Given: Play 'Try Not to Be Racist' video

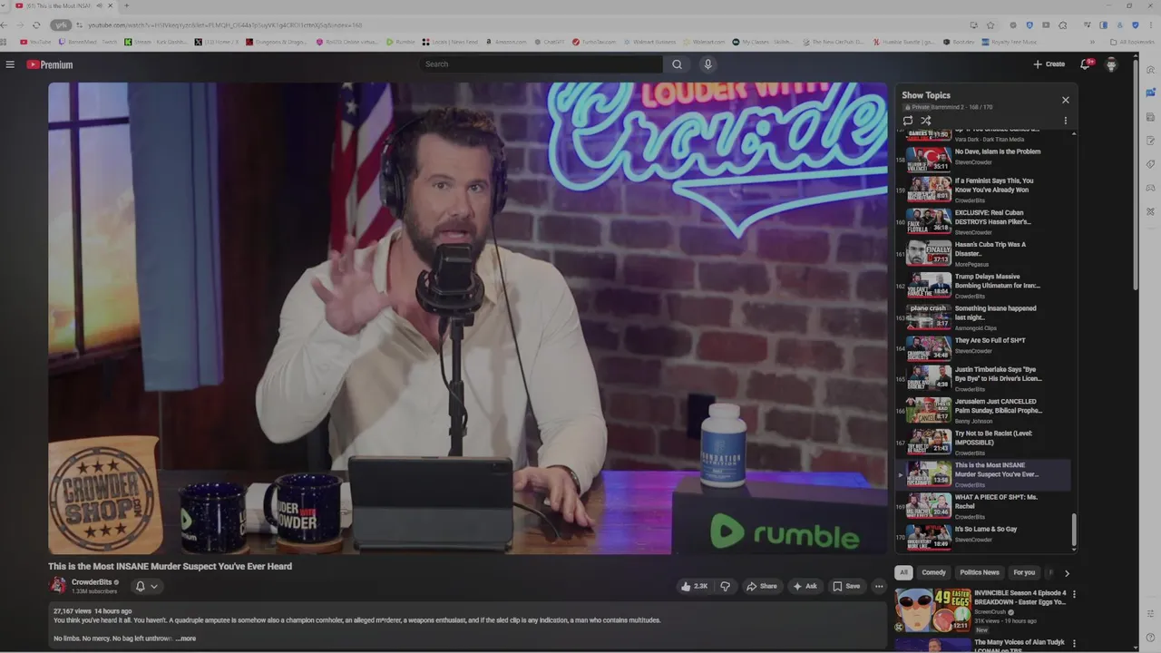Looking at the screenshot, I should 984,443.
